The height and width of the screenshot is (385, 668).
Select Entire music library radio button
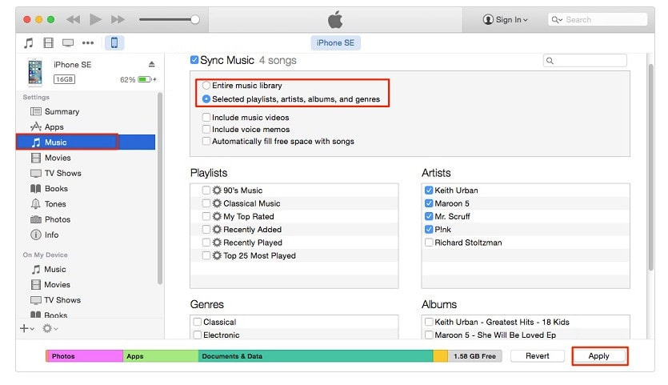click(206, 86)
